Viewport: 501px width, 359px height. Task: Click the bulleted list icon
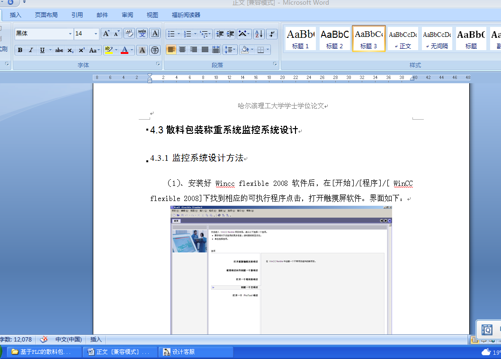point(171,34)
